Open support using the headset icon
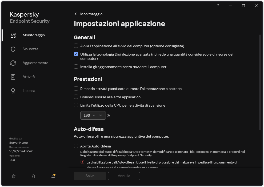The image size is (264, 187). (33, 176)
